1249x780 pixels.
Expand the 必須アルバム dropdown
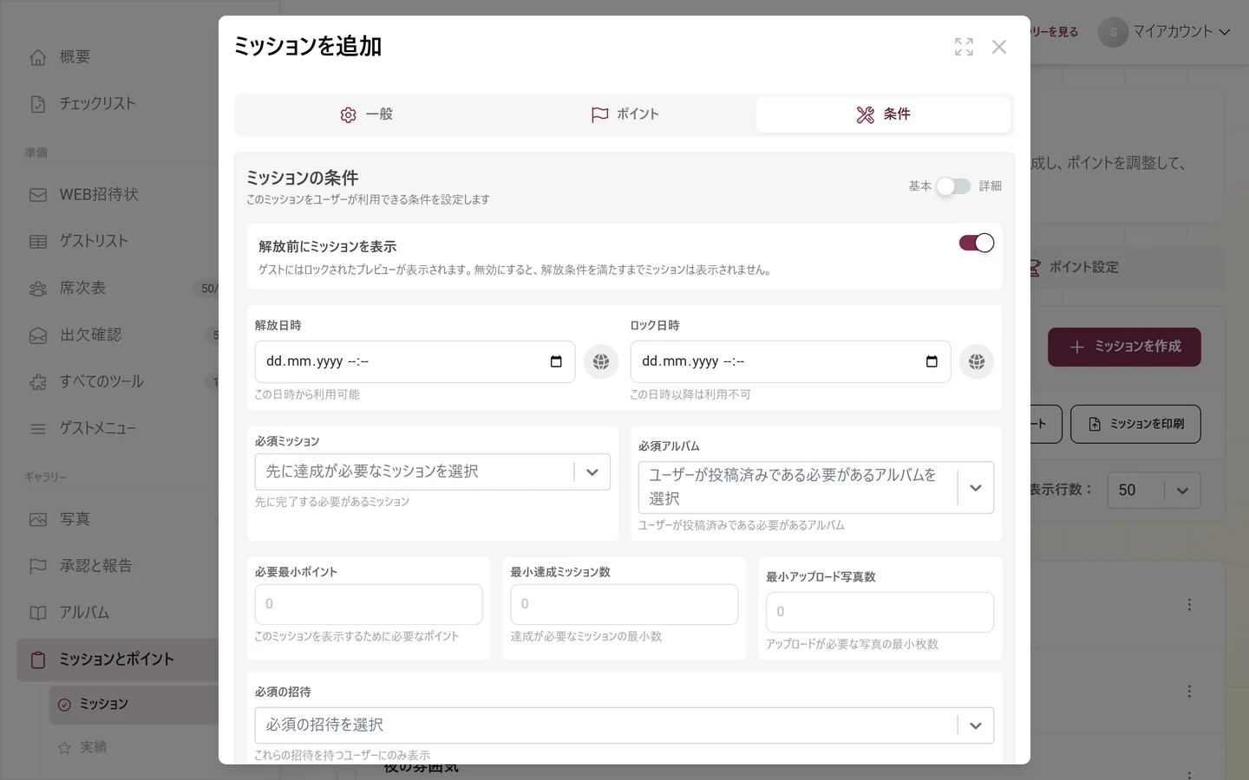pyautogui.click(x=976, y=488)
